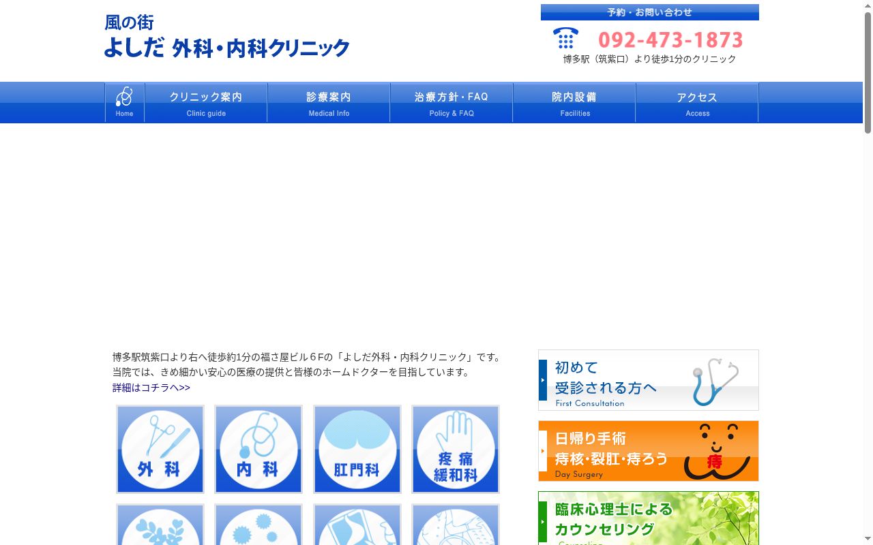The height and width of the screenshot is (545, 873).
Task: Open the partially visible germs department icon
Action: pos(258,525)
